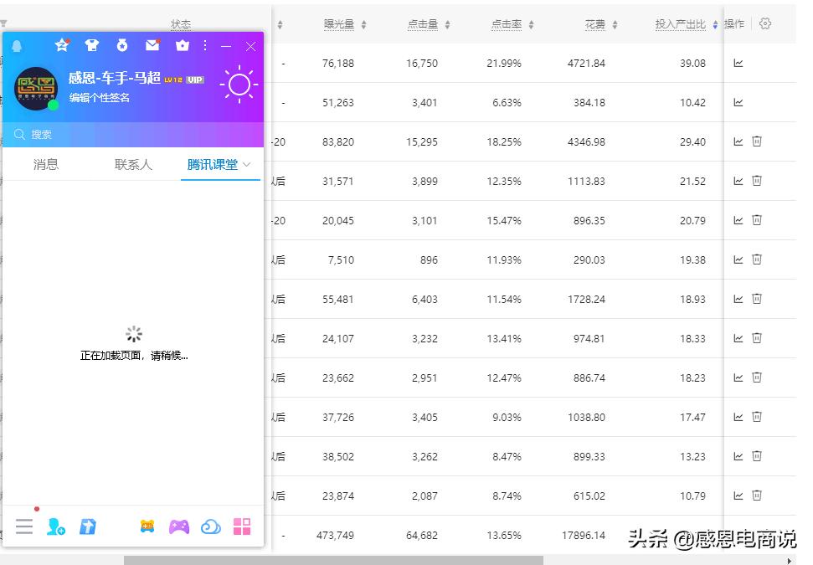This screenshot has height=565, width=813.
Task: Open Game Center via the controller icon
Action: click(179, 526)
